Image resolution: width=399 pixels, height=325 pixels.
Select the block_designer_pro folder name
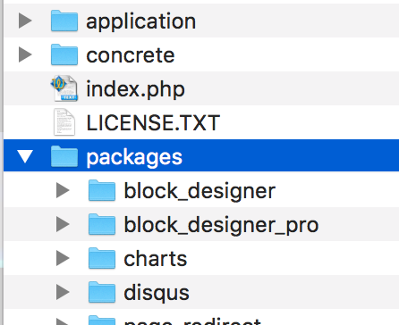point(221,225)
